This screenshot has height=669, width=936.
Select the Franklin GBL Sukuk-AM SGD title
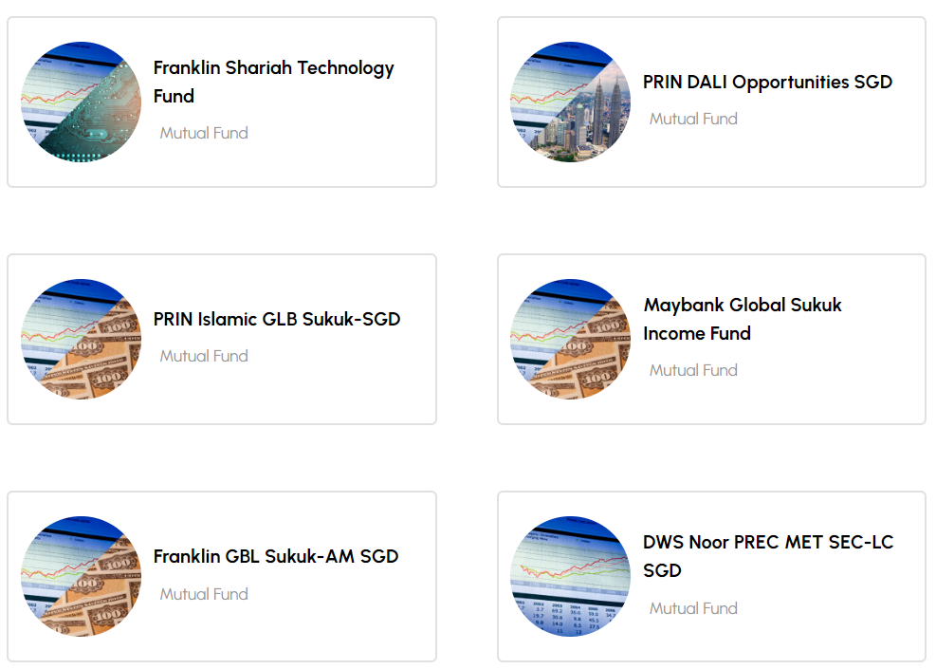(x=276, y=556)
